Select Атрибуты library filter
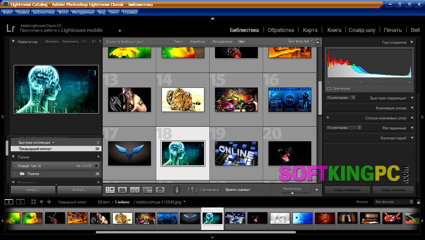Image resolution: width=425 pixels, height=240 pixels. pos(198,42)
